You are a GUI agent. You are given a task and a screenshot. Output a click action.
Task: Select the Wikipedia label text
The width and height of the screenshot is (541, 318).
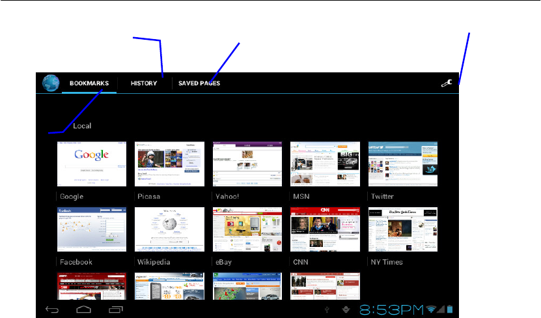coord(154,262)
